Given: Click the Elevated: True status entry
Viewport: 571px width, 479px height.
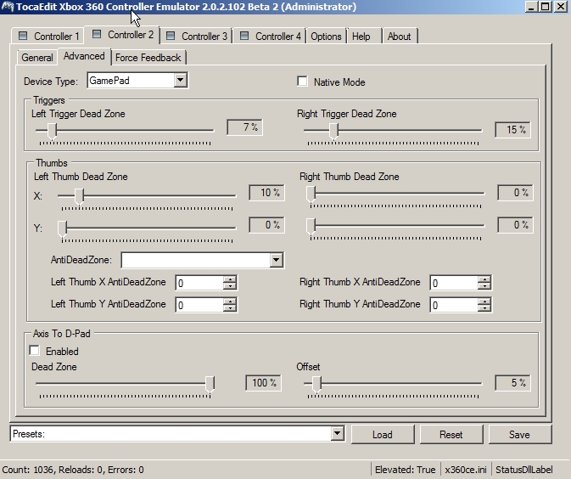Looking at the screenshot, I should tap(405, 470).
